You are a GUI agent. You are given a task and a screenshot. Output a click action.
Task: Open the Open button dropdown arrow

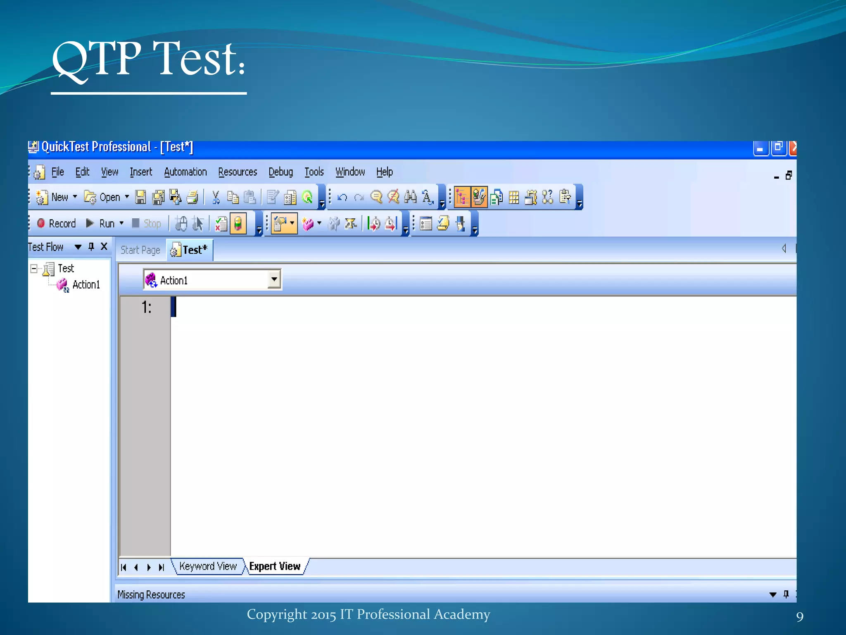pyautogui.click(x=127, y=197)
